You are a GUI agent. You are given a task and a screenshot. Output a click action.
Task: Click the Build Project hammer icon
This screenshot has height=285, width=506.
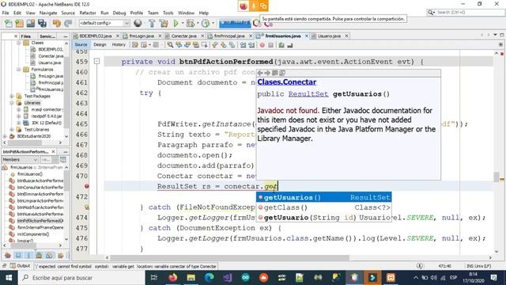[x=151, y=23]
